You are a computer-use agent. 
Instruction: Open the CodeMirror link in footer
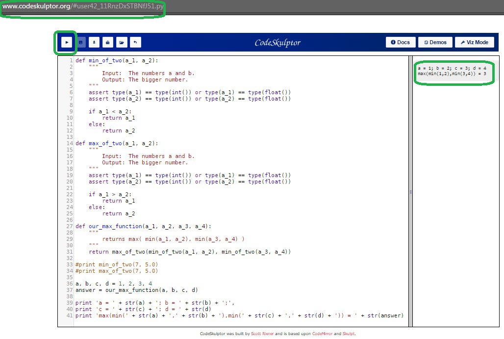[322, 334]
